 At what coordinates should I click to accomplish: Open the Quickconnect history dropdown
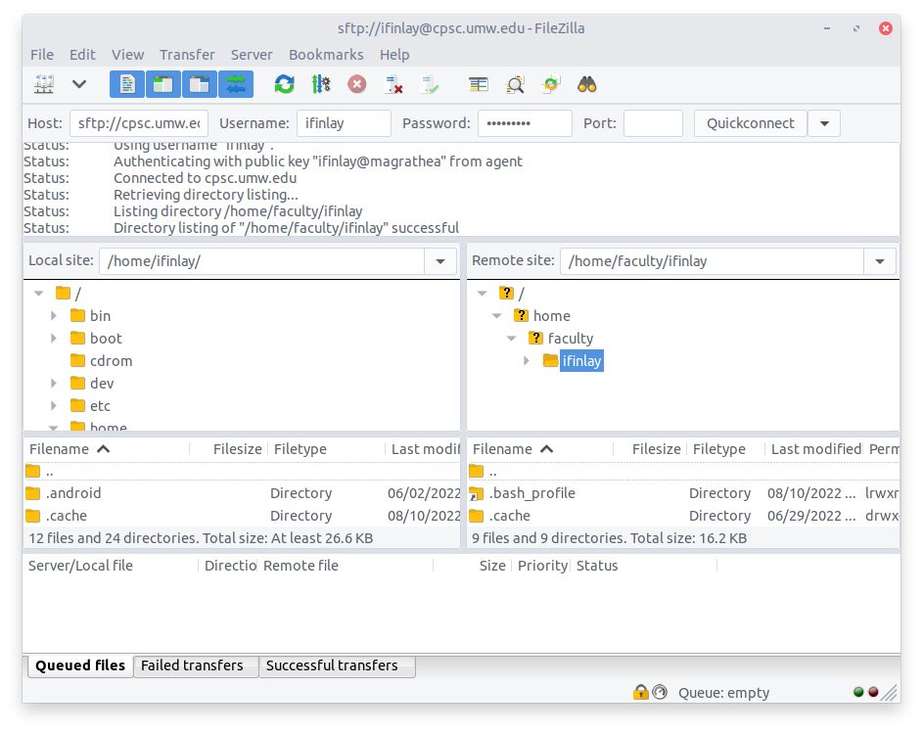(824, 123)
